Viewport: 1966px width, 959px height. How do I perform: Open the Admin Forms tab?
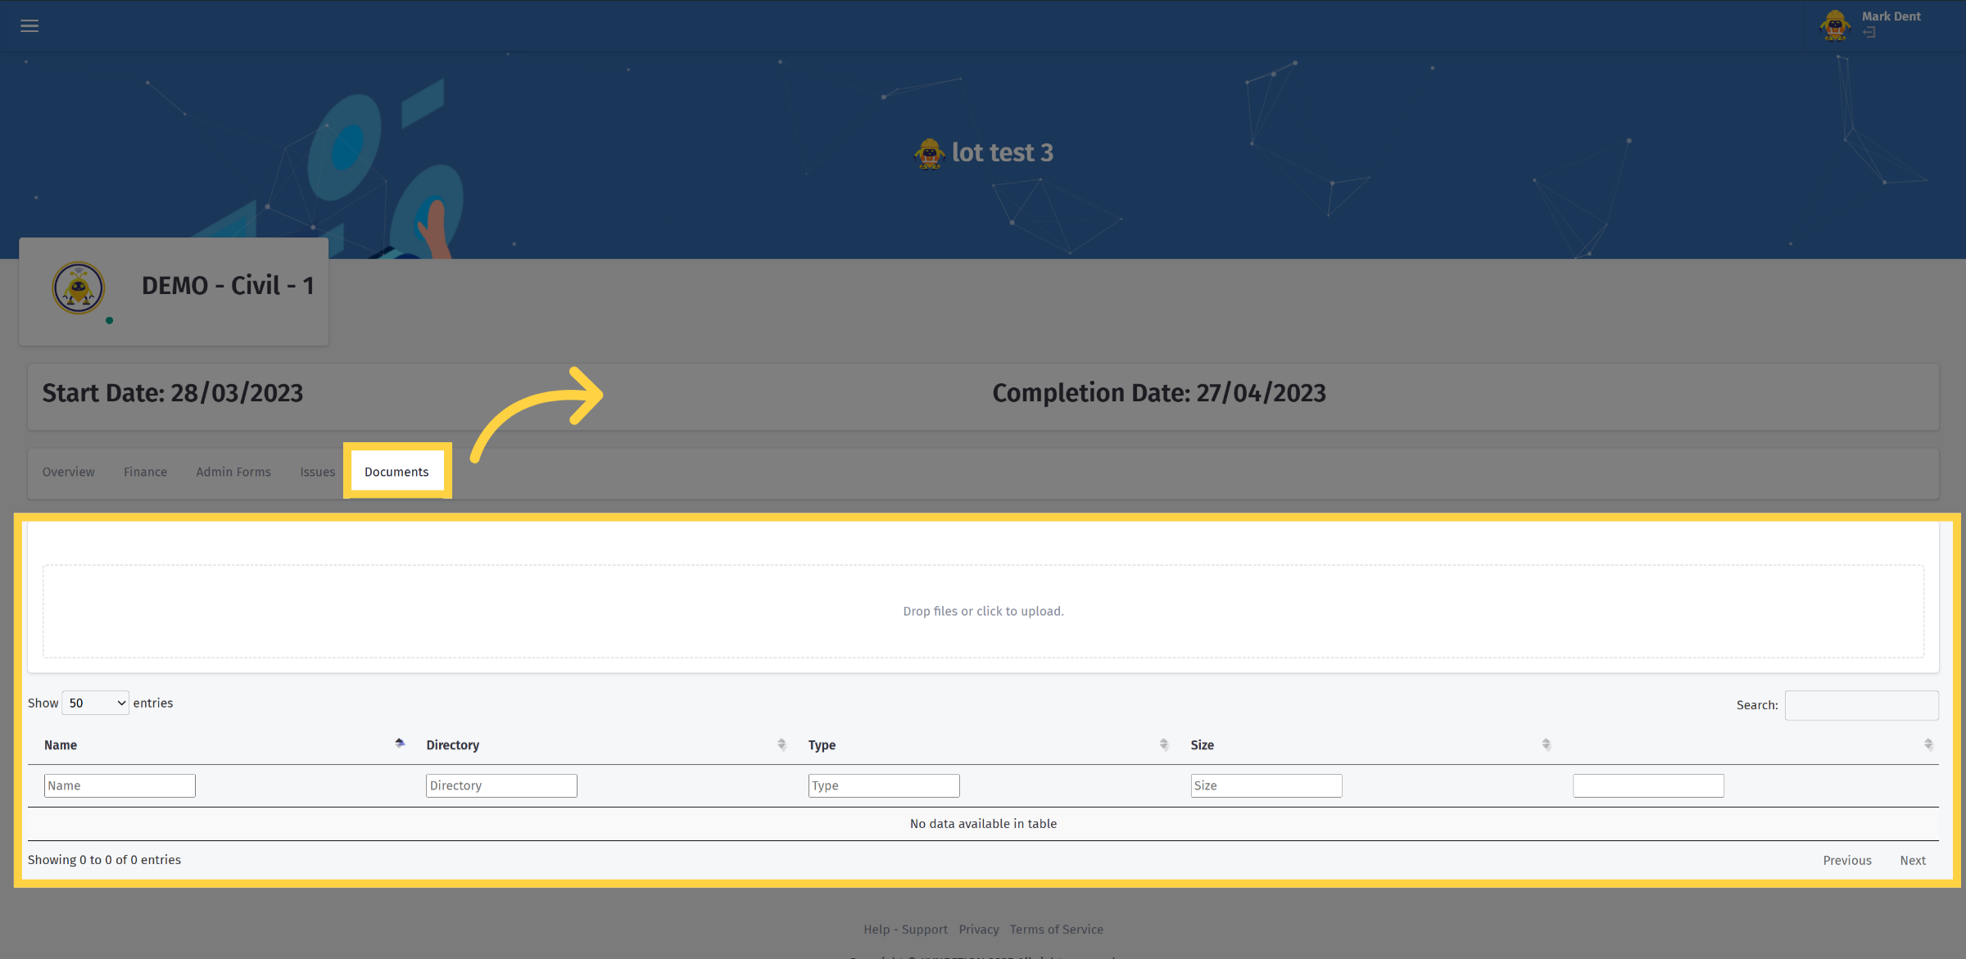pos(233,472)
